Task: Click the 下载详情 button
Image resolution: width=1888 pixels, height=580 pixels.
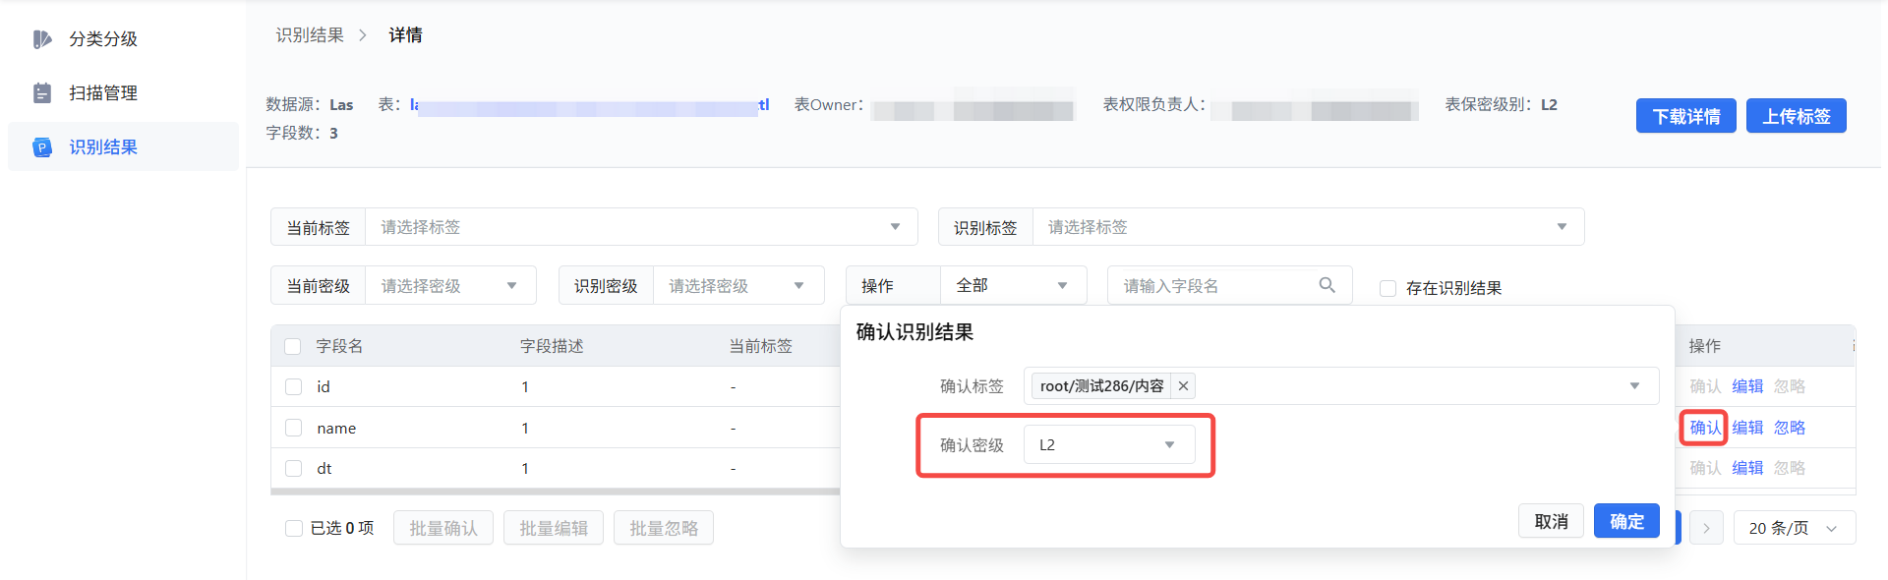Action: tap(1685, 116)
